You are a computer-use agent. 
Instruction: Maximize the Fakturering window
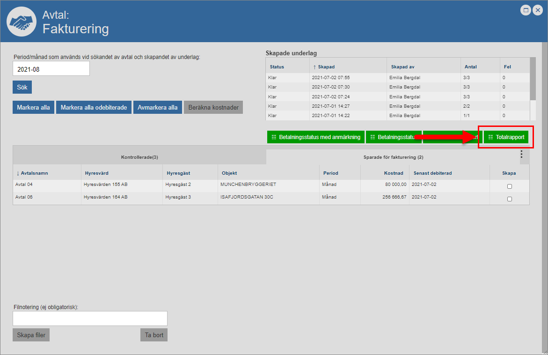coord(526,10)
